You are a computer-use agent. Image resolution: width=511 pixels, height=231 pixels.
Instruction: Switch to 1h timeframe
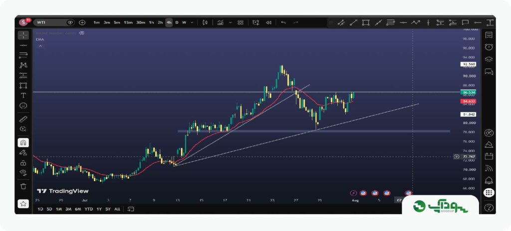(x=152, y=22)
